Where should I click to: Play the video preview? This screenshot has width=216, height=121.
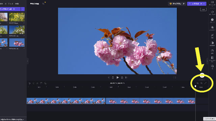pos(117,78)
